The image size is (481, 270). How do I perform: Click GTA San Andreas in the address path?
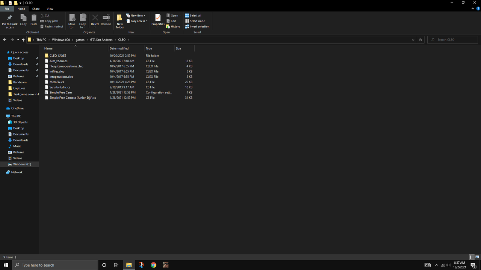pyautogui.click(x=101, y=40)
